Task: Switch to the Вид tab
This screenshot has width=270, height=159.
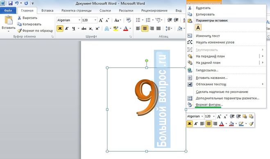Action: [179, 11]
